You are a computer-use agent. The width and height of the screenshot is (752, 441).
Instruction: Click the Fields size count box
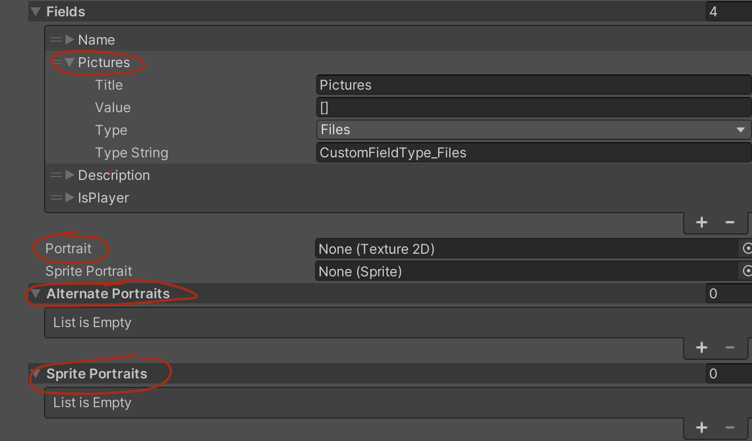click(729, 11)
